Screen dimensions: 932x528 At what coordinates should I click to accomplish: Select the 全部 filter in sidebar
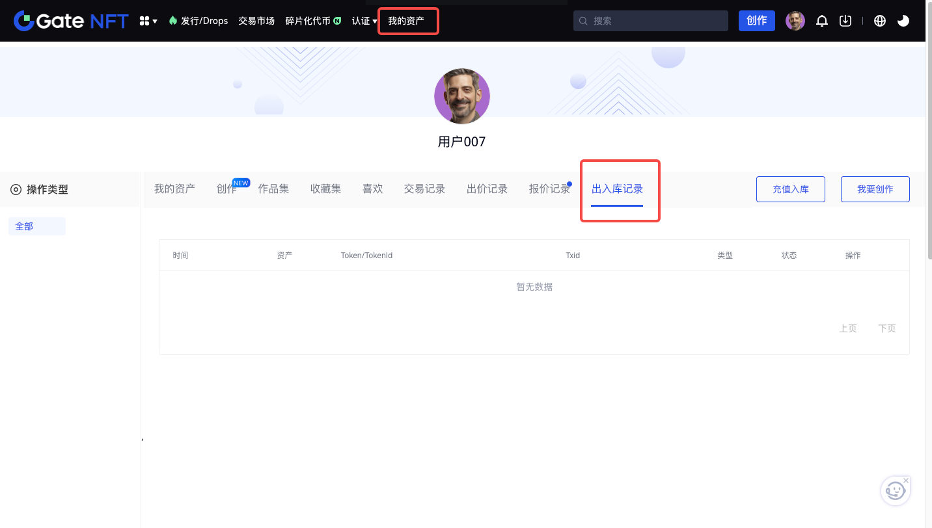click(x=36, y=226)
